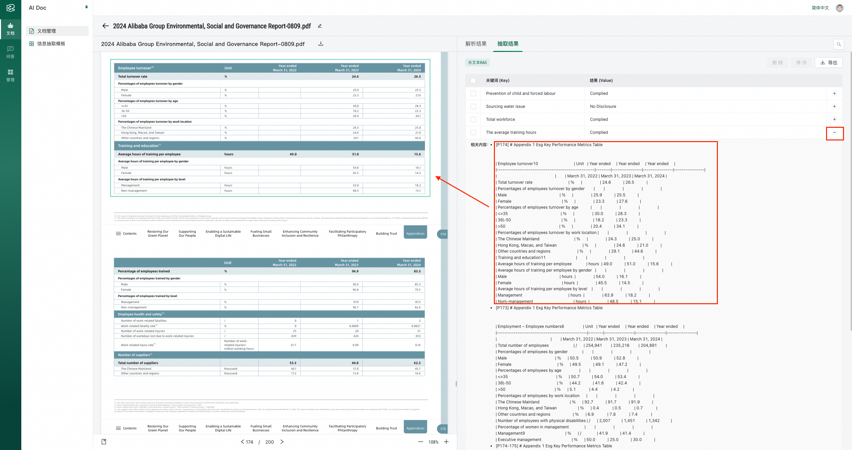Open the 管理 section in the sidebar
The height and width of the screenshot is (450, 852).
[10, 76]
